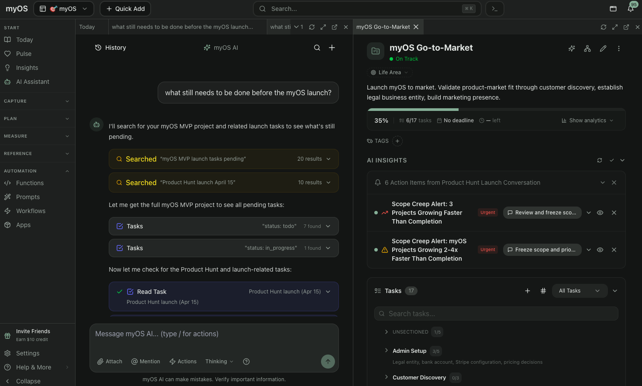Refresh the AI Insights panel

[599, 160]
